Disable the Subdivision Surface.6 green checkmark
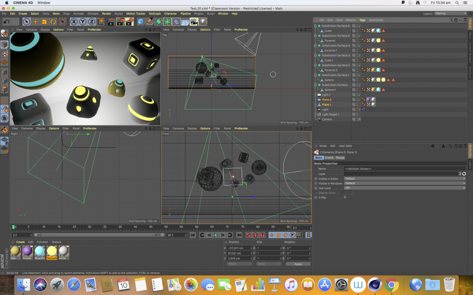The image size is (473, 295). [359, 26]
